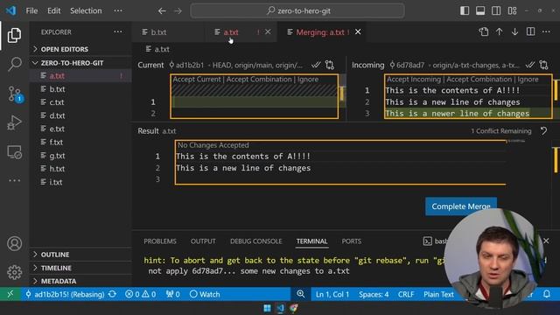Click the Complete Merge button
560x315 pixels.
[x=461, y=206]
